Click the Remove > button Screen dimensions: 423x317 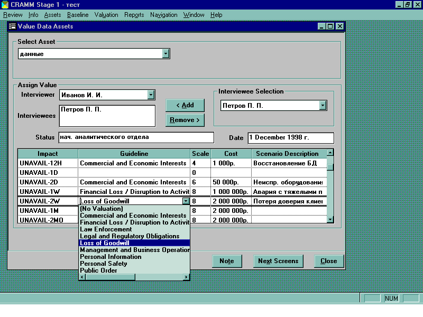tap(185, 120)
